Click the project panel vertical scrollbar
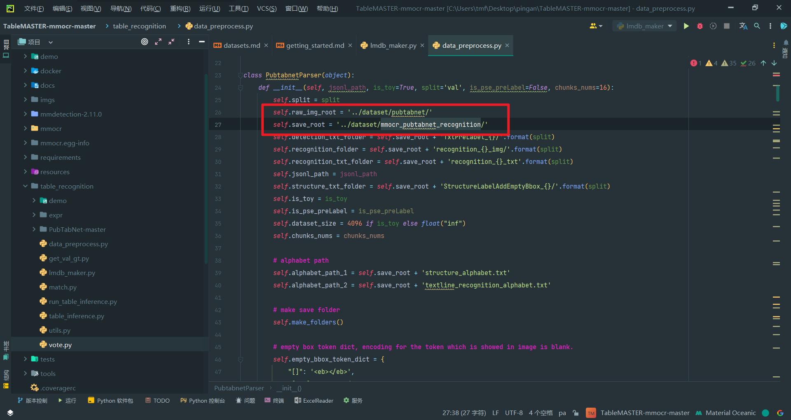 pyautogui.click(x=206, y=169)
